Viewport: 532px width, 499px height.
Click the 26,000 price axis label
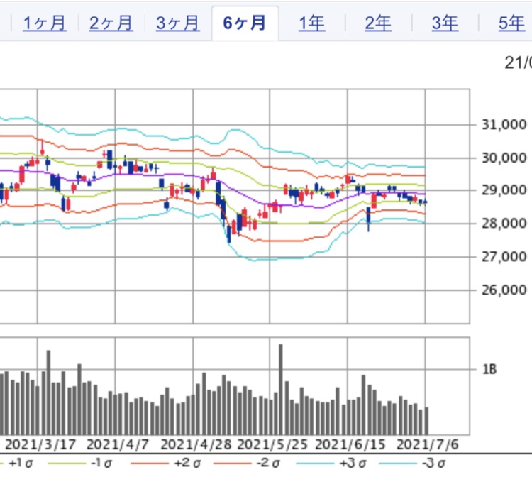tap(504, 290)
